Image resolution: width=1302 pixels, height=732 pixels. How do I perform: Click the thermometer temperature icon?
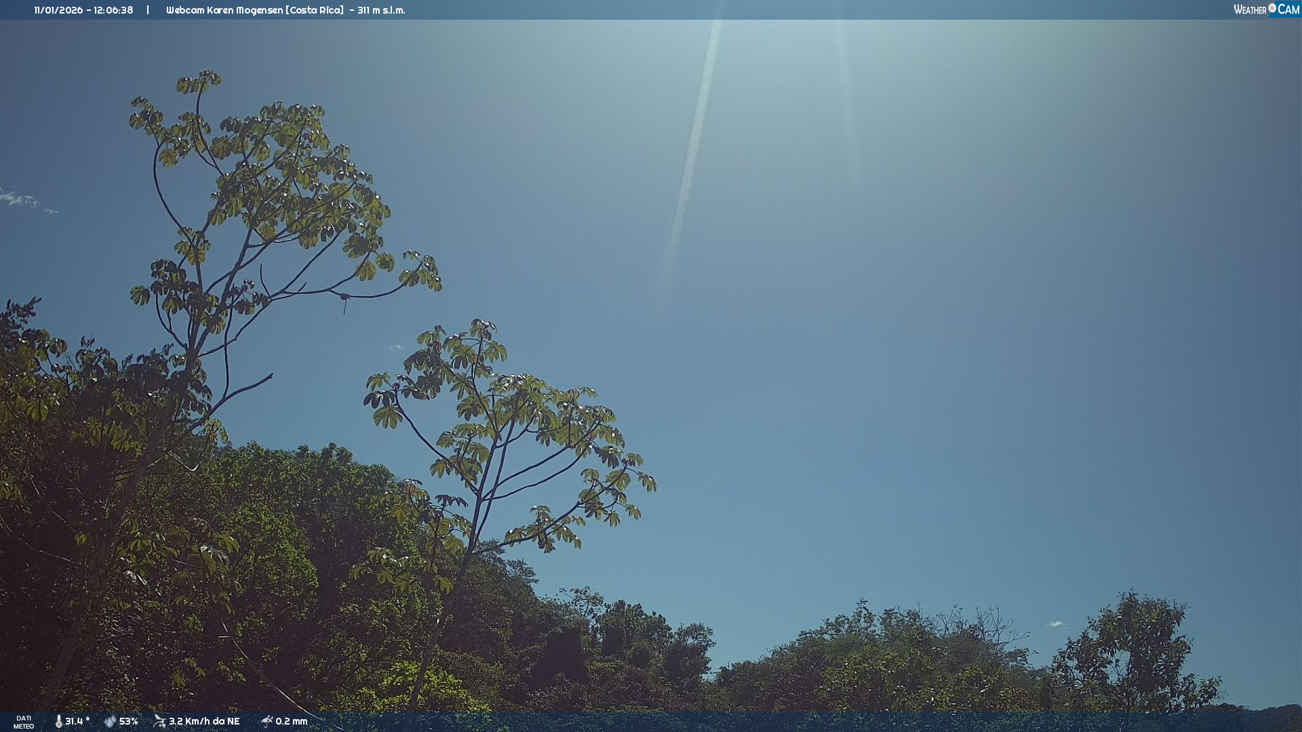59,721
